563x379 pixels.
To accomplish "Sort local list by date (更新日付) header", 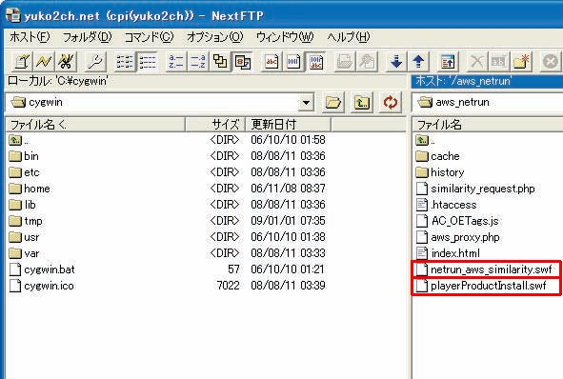I will [x=288, y=125].
